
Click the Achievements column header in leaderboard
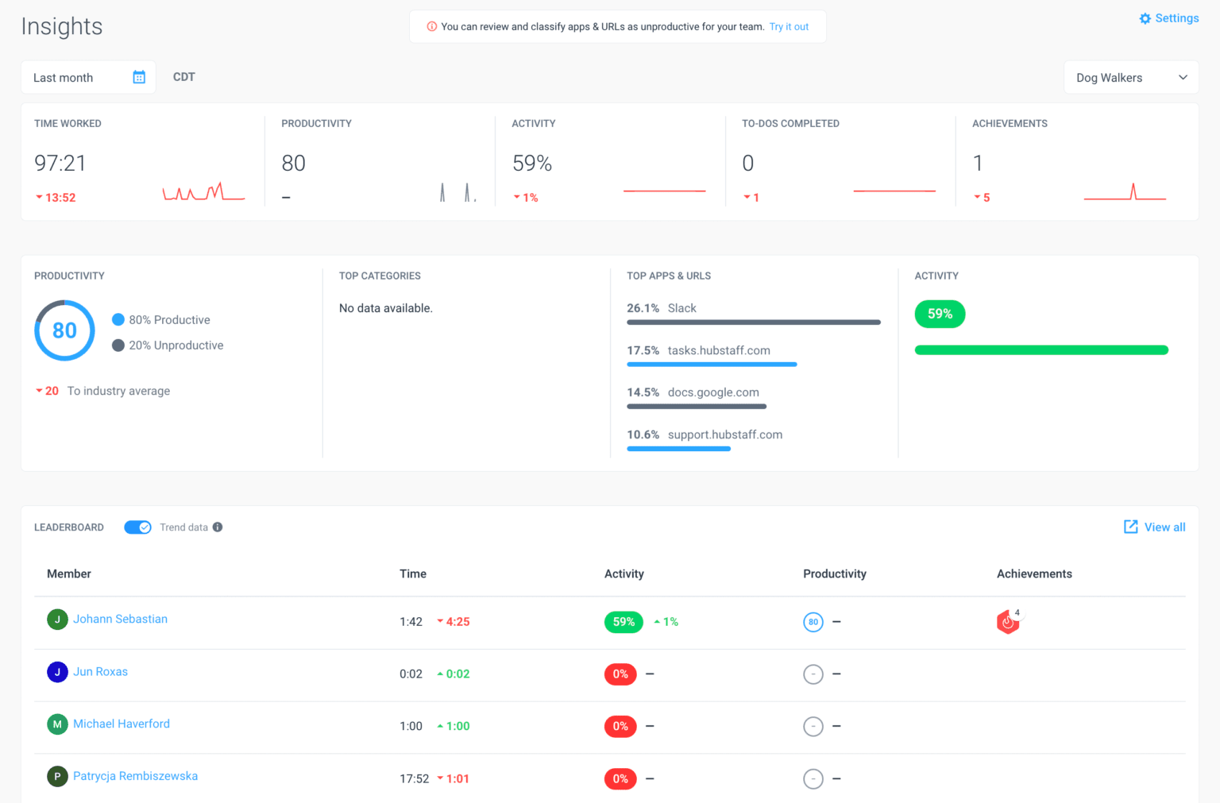1034,573
